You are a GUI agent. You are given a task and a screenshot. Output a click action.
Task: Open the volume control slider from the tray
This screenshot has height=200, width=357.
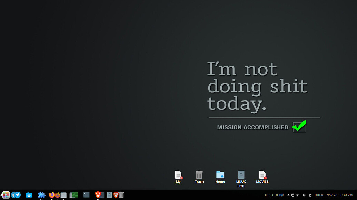(x=304, y=195)
